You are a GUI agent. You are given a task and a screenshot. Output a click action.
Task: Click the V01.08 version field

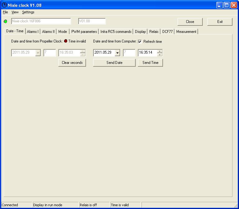point(92,21)
